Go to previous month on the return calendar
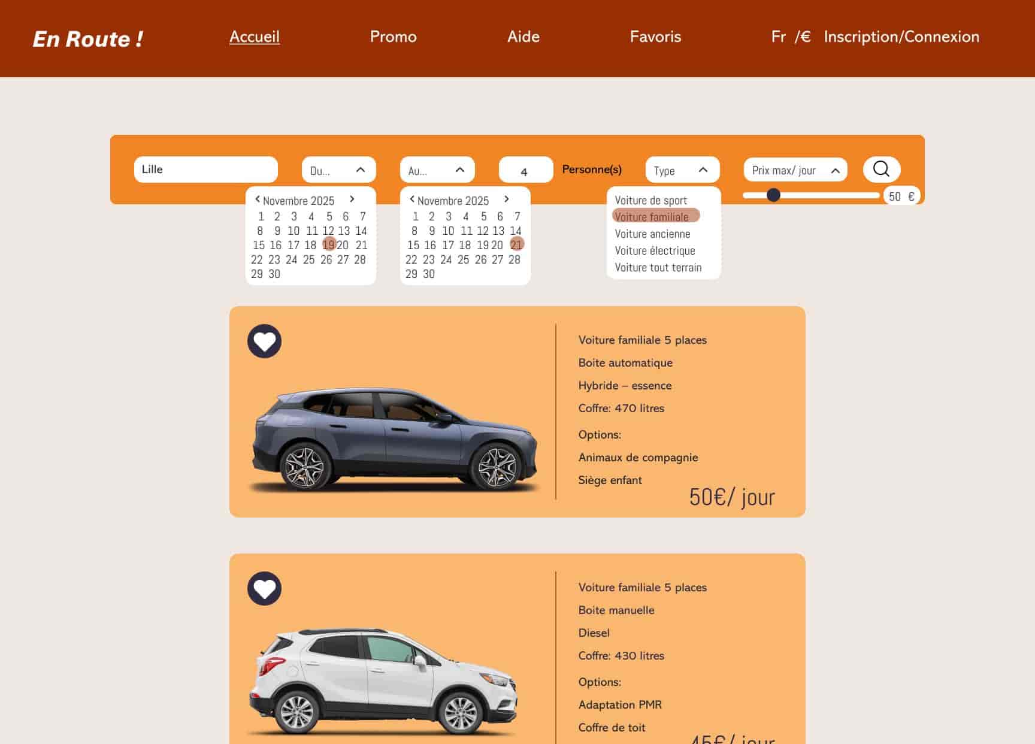Screen dimensions: 1035x744 pos(411,198)
